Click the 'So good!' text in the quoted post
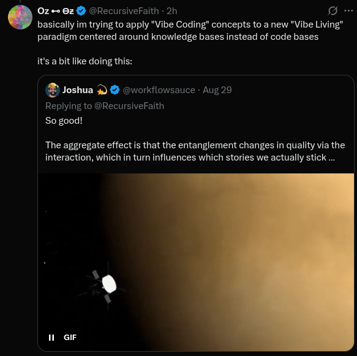Image resolution: width=357 pixels, height=356 pixels. (64, 121)
